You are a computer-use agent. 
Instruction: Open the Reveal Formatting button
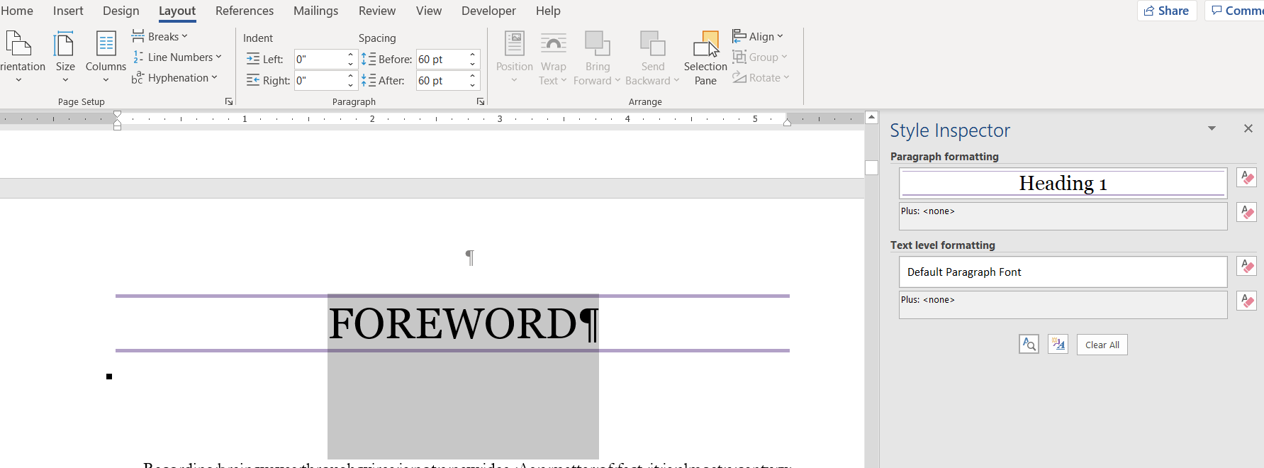pos(1029,344)
